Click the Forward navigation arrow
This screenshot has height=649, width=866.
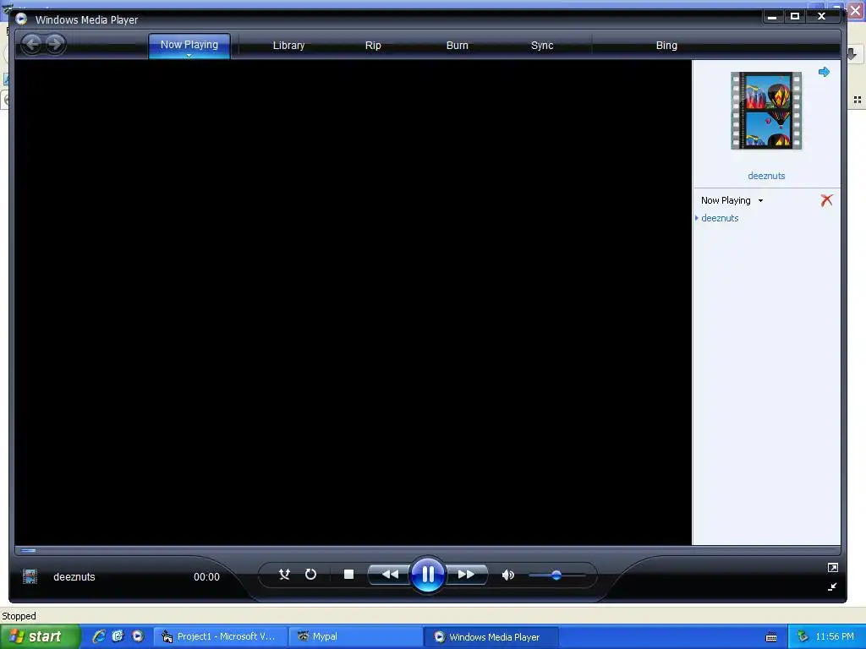[55, 44]
